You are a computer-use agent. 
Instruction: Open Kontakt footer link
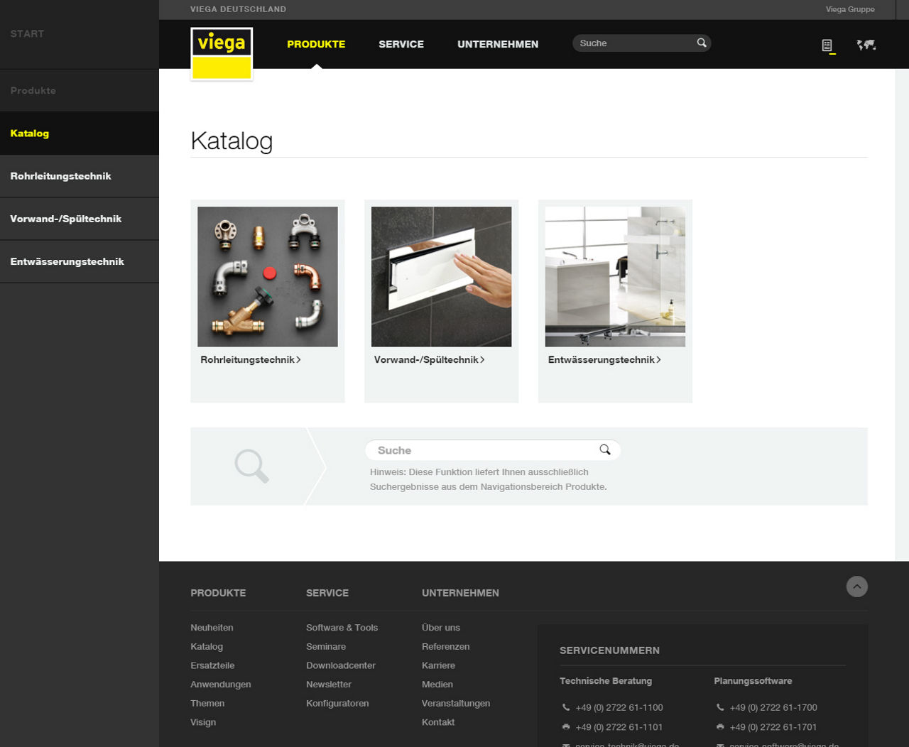(438, 722)
